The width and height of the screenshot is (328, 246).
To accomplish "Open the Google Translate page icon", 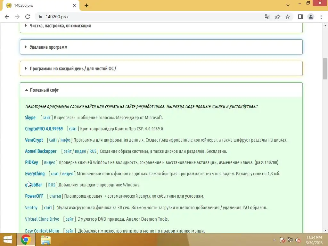I will pyautogui.click(x=267, y=17).
